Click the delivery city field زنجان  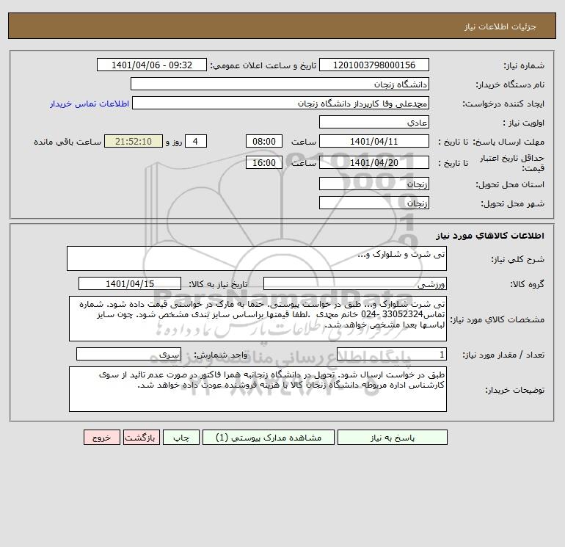[x=374, y=203]
